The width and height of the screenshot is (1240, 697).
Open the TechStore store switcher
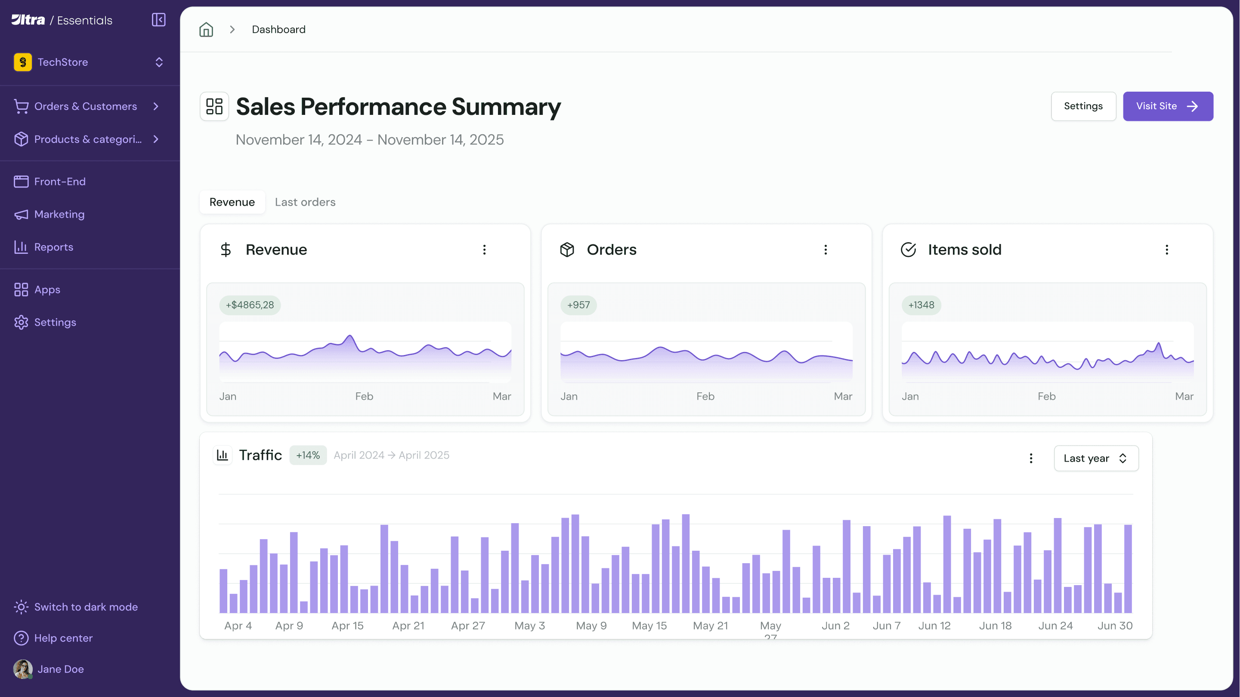(89, 62)
